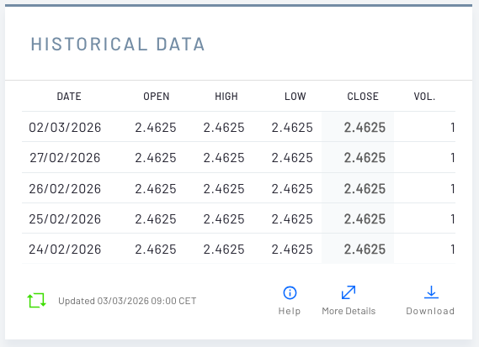Click the volume value for 24/02/2026
This screenshot has height=347, width=479.
(453, 250)
